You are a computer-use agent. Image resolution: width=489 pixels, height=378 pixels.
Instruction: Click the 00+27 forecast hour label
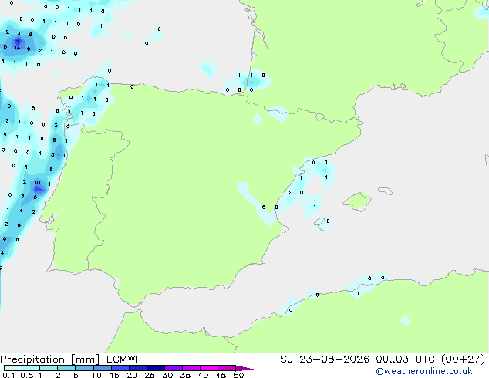pos(464,359)
